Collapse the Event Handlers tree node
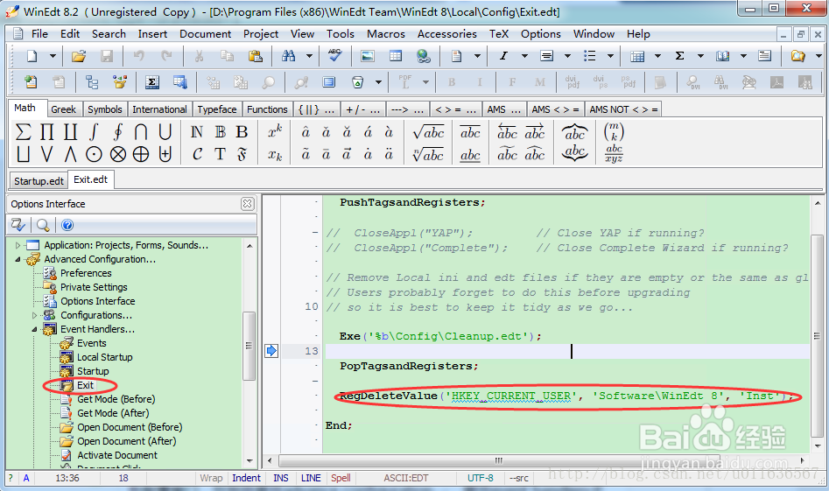 click(x=35, y=329)
